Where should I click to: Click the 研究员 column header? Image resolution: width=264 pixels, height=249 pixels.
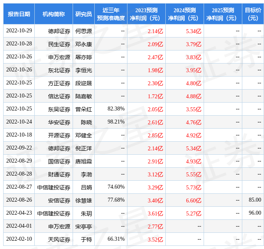click(x=84, y=14)
